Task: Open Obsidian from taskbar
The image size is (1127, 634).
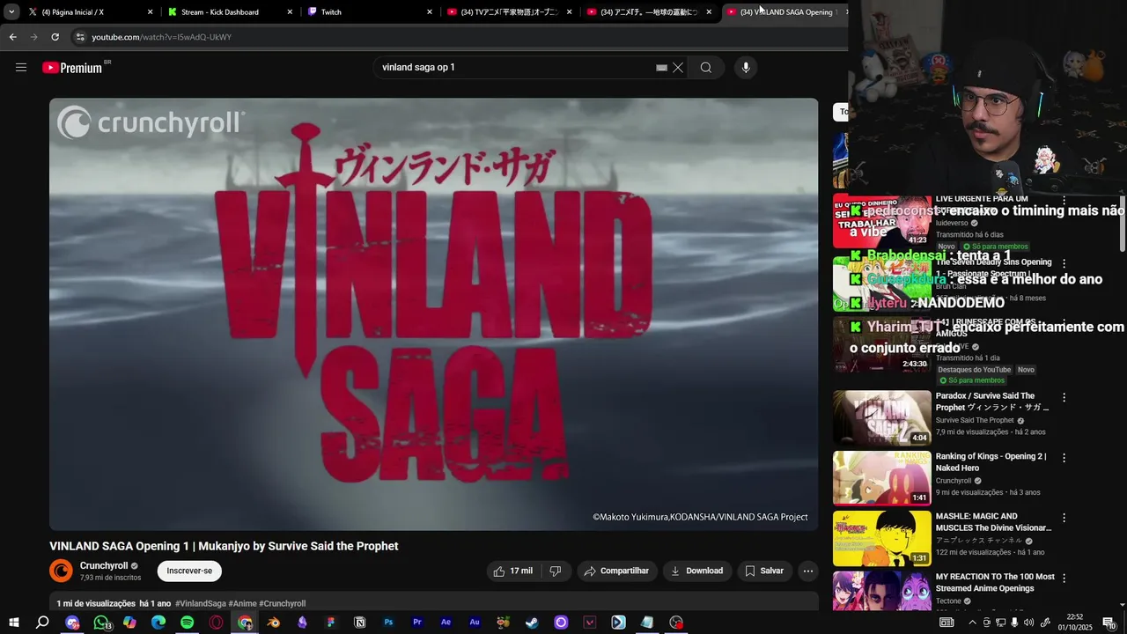Action: pyautogui.click(x=302, y=623)
